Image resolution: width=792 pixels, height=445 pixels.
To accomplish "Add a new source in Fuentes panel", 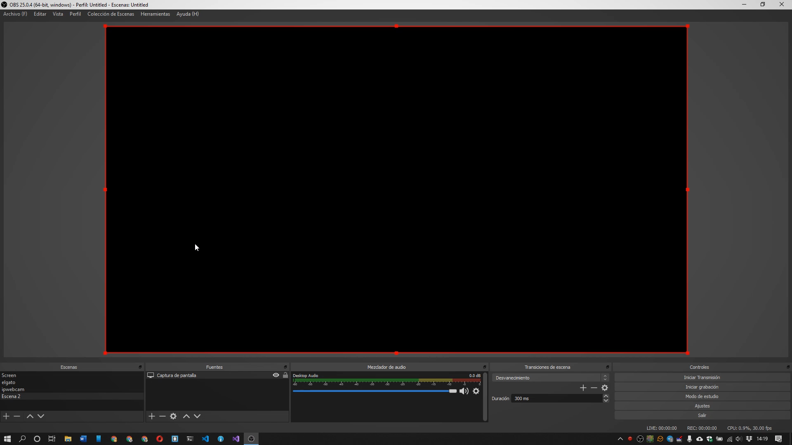I will (152, 416).
